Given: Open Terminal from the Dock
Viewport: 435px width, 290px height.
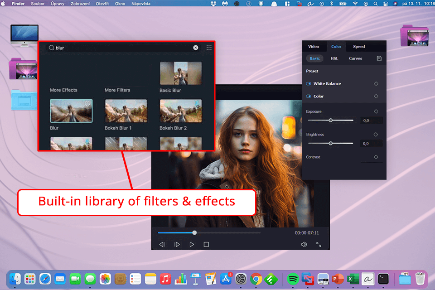Looking at the screenshot, I should (x=383, y=279).
